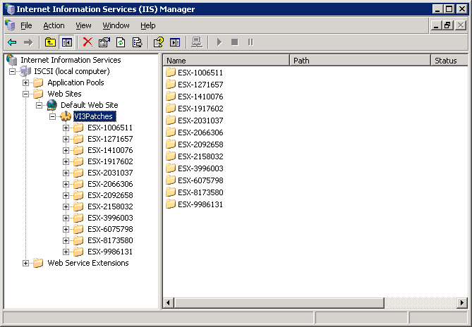Screen dimensions: 472x327
Task: Open the Action menu
Action: click(54, 25)
